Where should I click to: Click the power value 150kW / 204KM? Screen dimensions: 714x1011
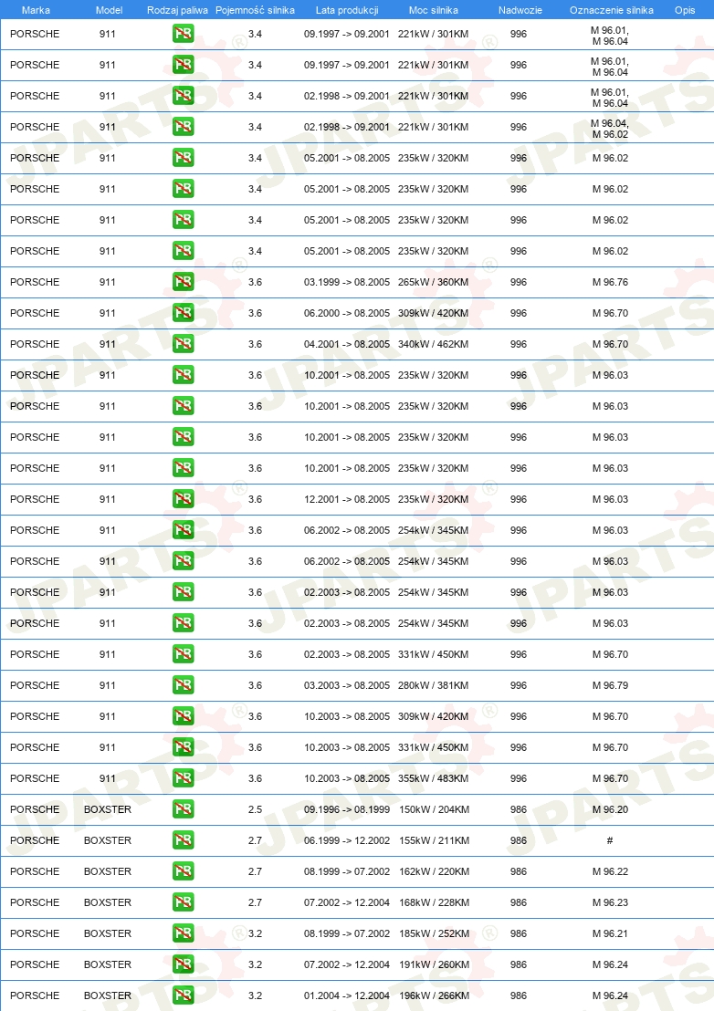click(434, 809)
